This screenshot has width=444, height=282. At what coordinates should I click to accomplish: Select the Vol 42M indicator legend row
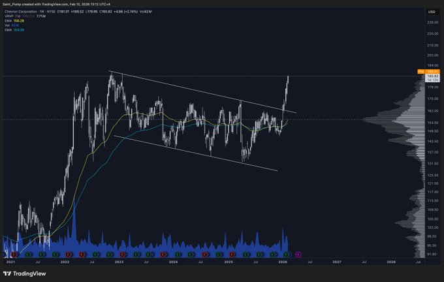click(10, 25)
